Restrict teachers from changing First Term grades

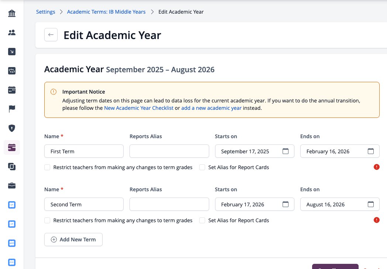click(47, 167)
